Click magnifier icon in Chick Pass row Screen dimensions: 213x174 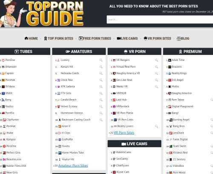coord(101,80)
